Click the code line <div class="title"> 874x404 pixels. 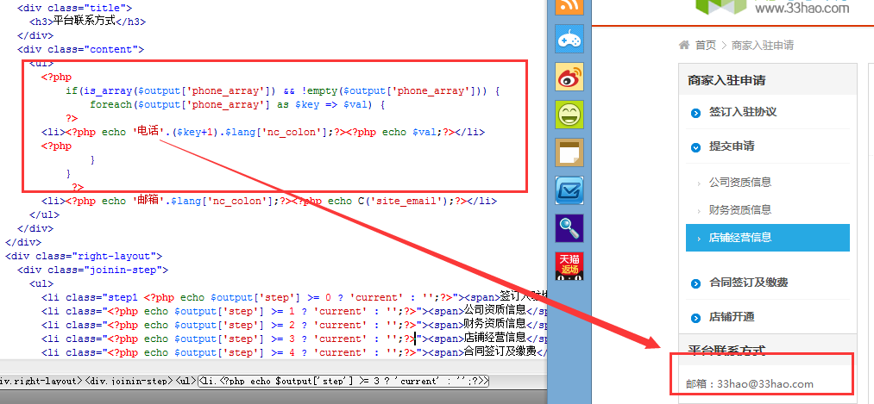(x=75, y=9)
